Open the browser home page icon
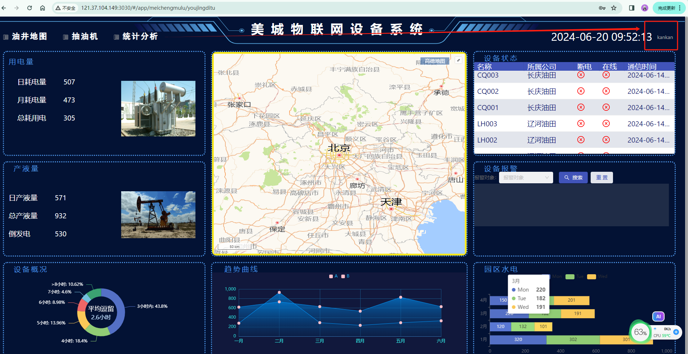 pos(43,8)
